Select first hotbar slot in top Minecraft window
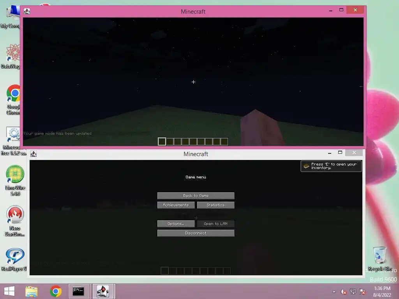This screenshot has height=299, width=399. [x=162, y=141]
